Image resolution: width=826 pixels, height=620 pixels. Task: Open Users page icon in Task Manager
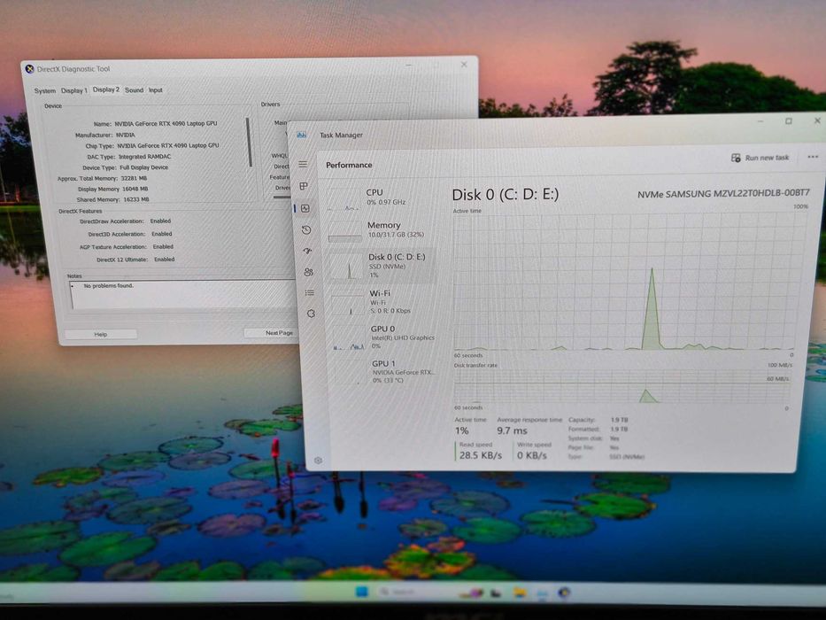309,272
